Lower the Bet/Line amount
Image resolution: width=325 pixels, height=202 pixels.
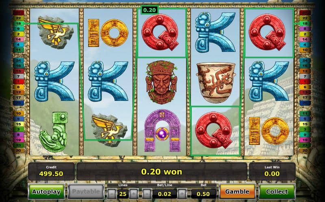click(x=147, y=194)
